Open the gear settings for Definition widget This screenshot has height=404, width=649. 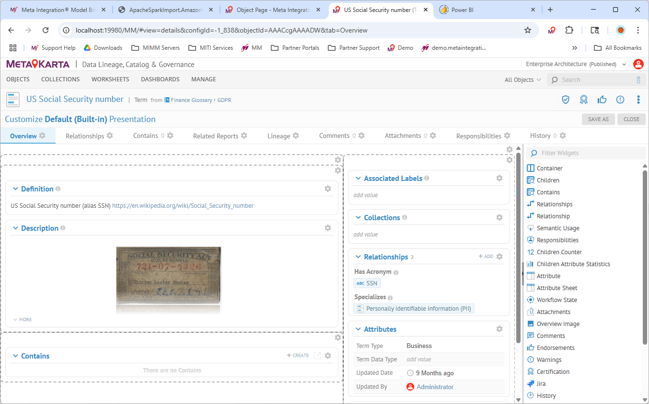[328, 189]
